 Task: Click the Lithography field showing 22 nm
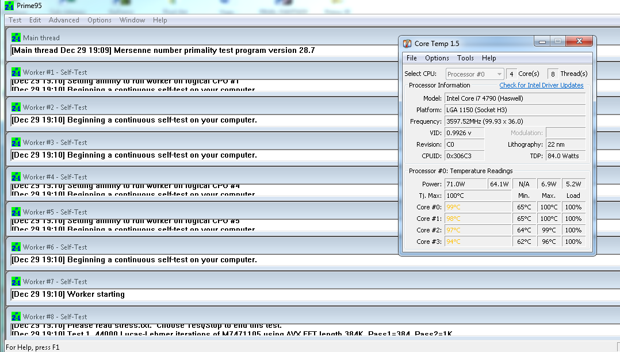pyautogui.click(x=565, y=144)
